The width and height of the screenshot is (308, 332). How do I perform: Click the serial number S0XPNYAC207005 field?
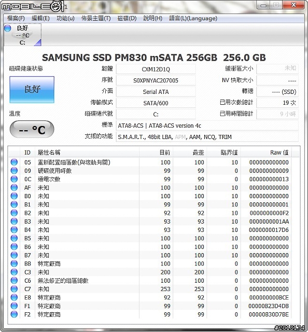click(x=156, y=80)
